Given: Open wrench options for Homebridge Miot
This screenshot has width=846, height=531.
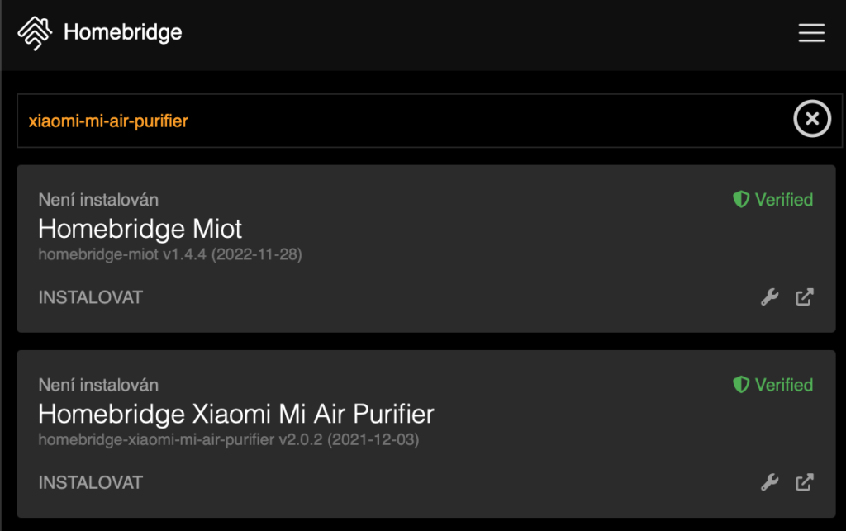Looking at the screenshot, I should [x=769, y=297].
